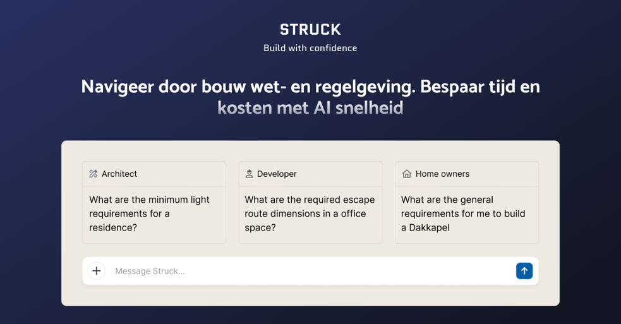Select the Developer category header

coord(310,174)
